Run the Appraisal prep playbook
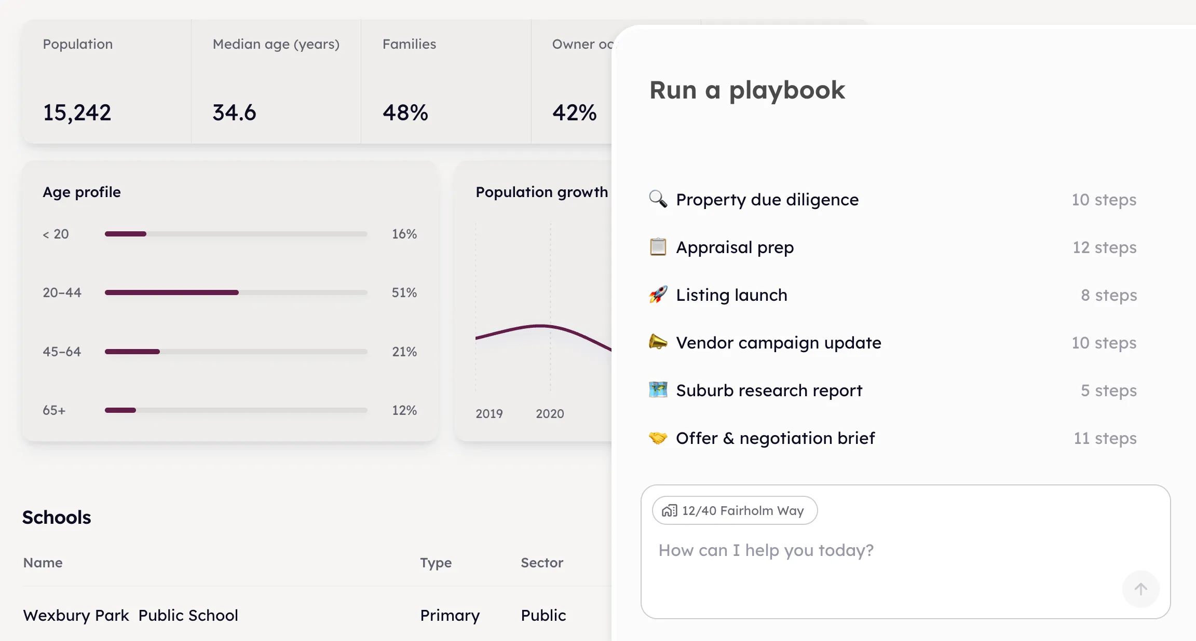1196x641 pixels. click(x=893, y=247)
